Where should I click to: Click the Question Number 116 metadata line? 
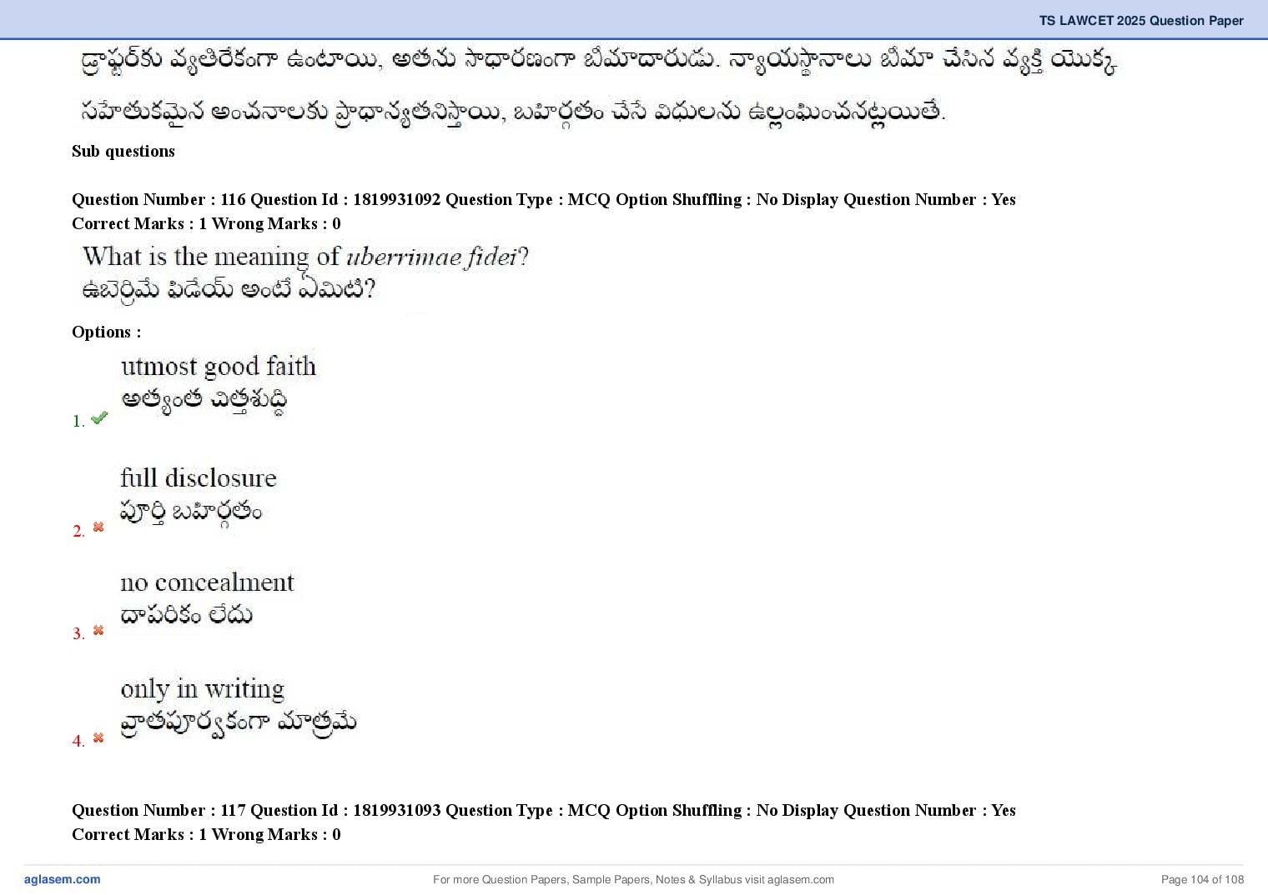click(x=544, y=199)
